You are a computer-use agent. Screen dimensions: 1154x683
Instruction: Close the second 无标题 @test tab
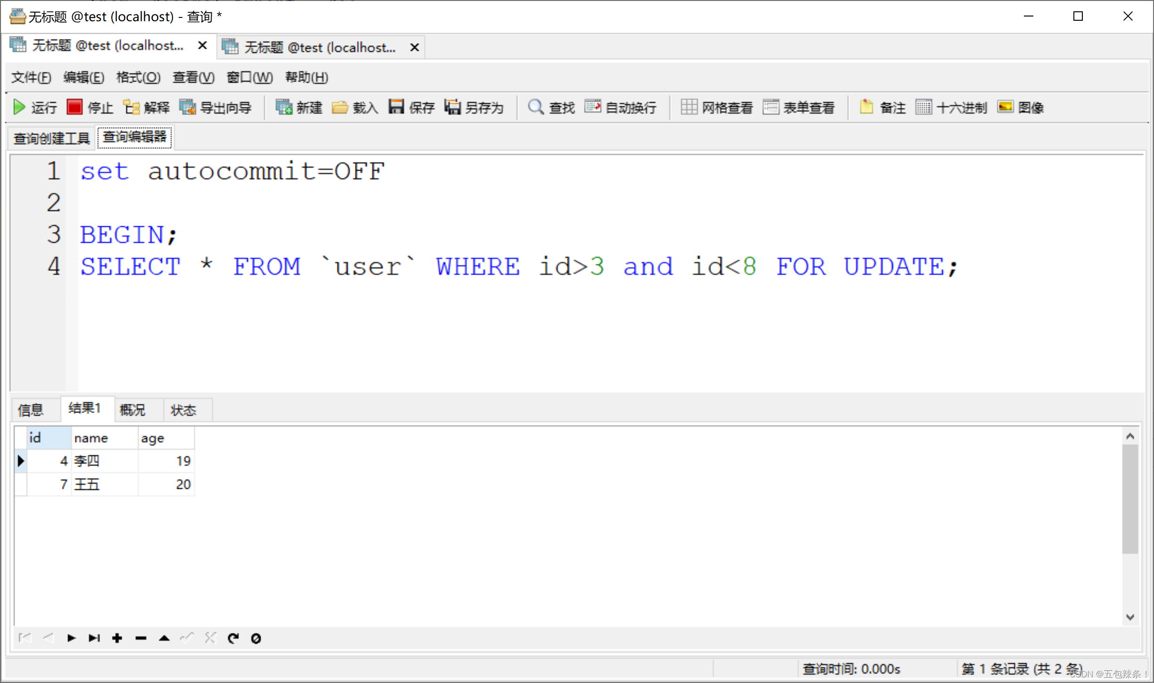pos(414,47)
